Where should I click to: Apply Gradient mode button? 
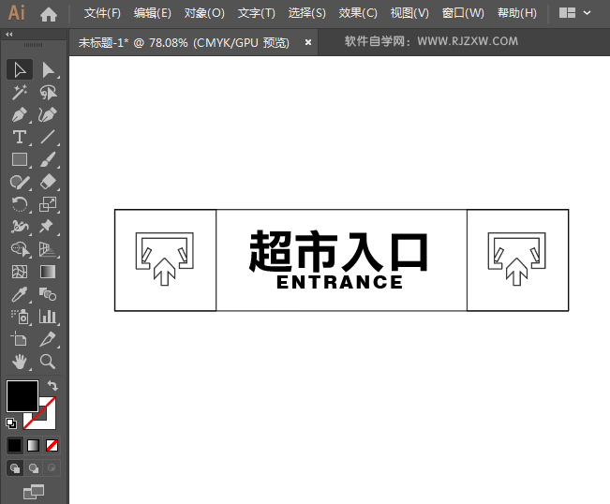click(x=33, y=445)
